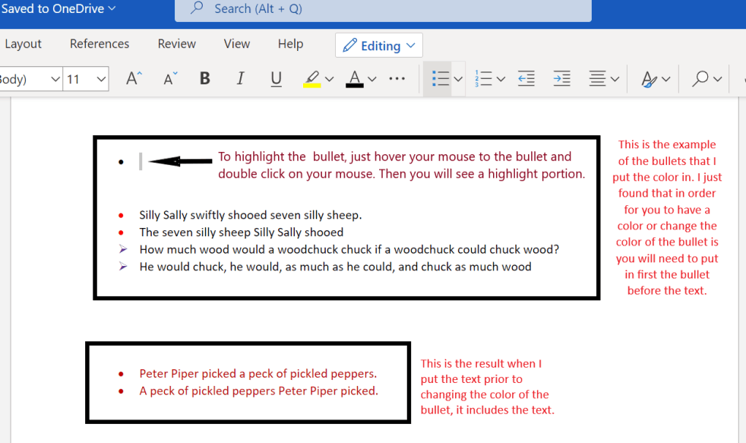Image resolution: width=746 pixels, height=443 pixels.
Task: Open the Help tab
Action: 291,44
